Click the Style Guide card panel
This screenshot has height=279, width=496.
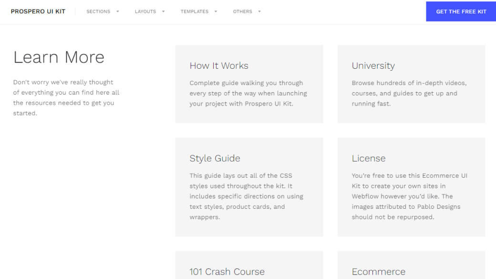pyautogui.click(x=249, y=187)
